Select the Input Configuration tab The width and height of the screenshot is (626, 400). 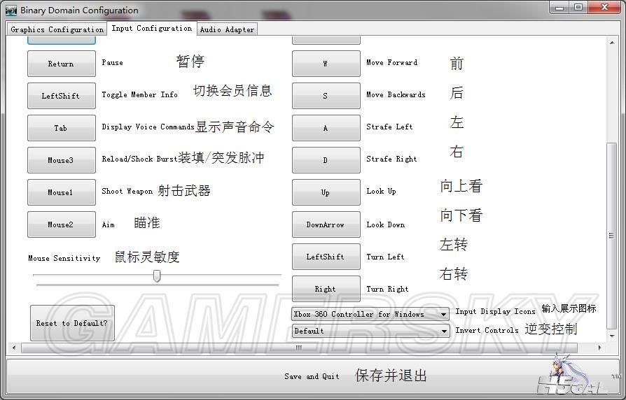pos(151,28)
